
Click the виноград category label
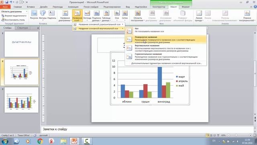point(164,101)
